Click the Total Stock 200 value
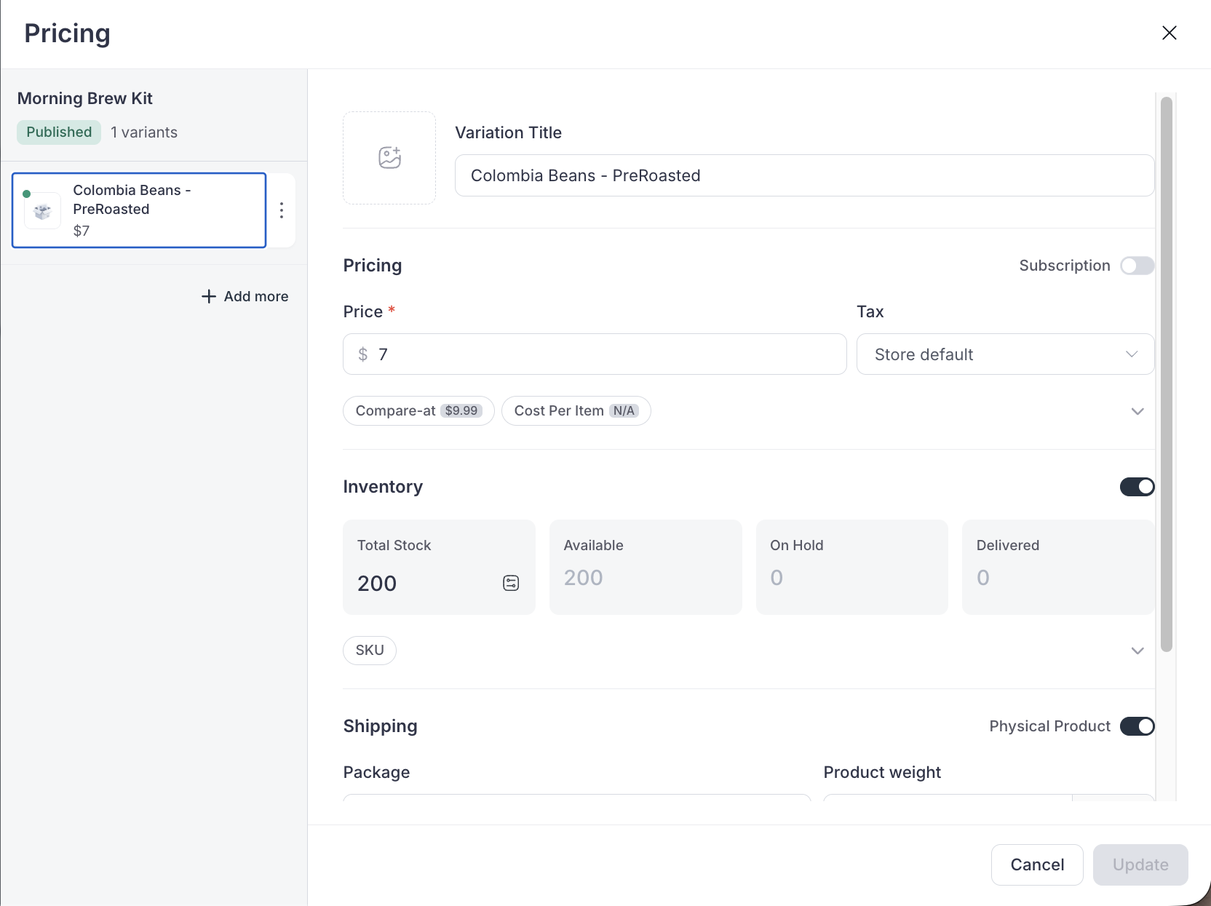1211x906 pixels. (377, 584)
